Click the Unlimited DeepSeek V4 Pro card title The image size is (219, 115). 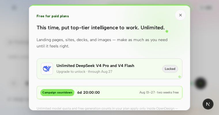point(95,66)
